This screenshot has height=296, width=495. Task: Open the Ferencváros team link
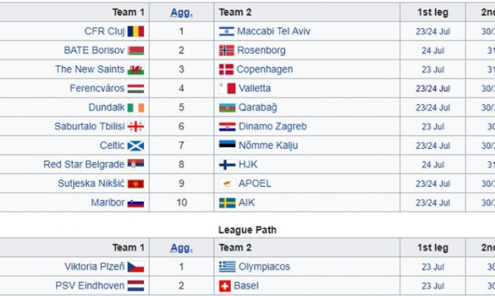point(97,88)
